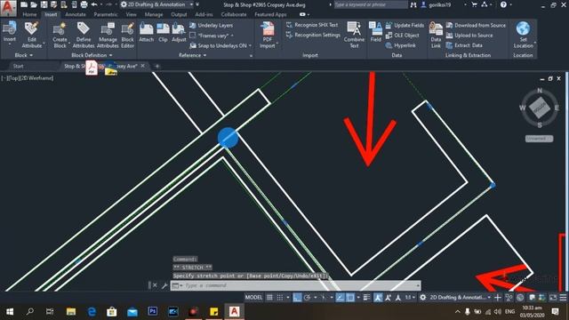
Task: Click the workspace switching gear icon
Action: tap(423, 298)
